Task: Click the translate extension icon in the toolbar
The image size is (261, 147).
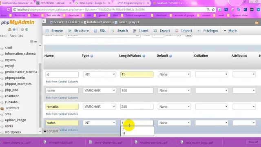Action: coord(239,9)
